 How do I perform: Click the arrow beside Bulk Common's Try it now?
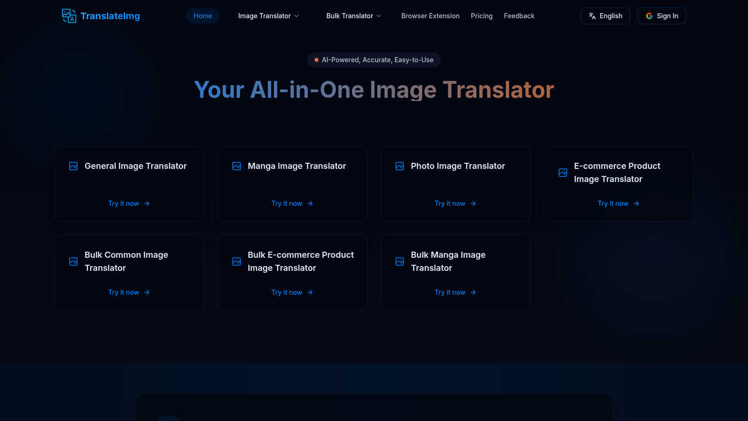pos(147,292)
